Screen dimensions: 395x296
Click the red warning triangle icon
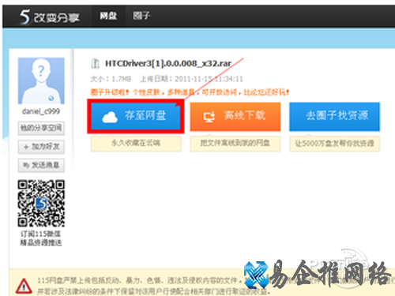tap(24, 286)
